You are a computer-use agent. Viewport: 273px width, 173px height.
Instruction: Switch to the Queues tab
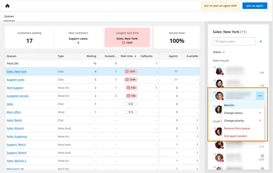click(x=9, y=16)
